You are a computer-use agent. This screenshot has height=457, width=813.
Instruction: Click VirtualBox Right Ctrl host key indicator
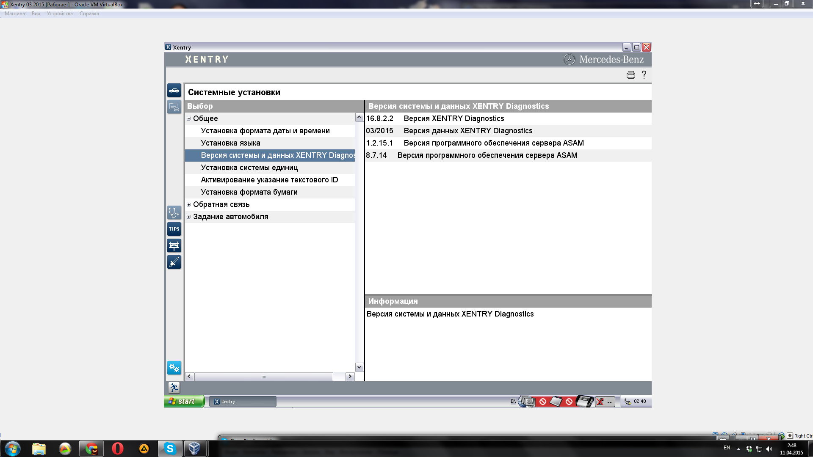(x=803, y=436)
